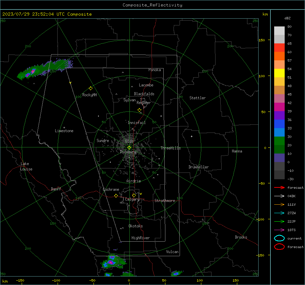Click the Vulcan label
The image size is (305, 285).
[x=172, y=252]
